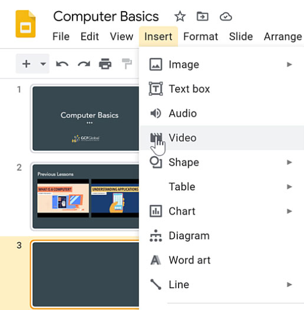This screenshot has height=310, width=304.
Task: Expand the Shape submenu arrow
Action: [x=289, y=162]
